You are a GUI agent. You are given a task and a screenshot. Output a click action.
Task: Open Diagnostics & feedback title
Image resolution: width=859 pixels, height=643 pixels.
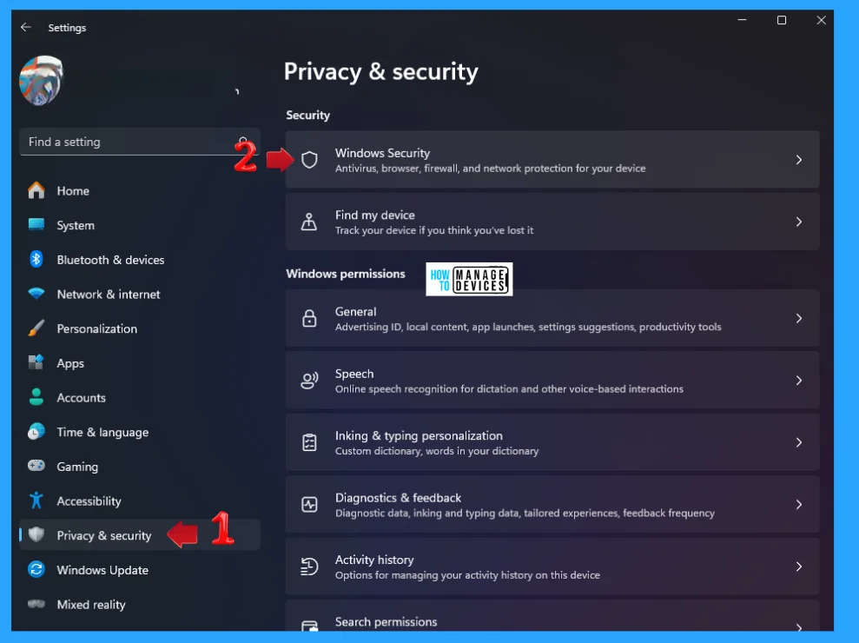[399, 498]
